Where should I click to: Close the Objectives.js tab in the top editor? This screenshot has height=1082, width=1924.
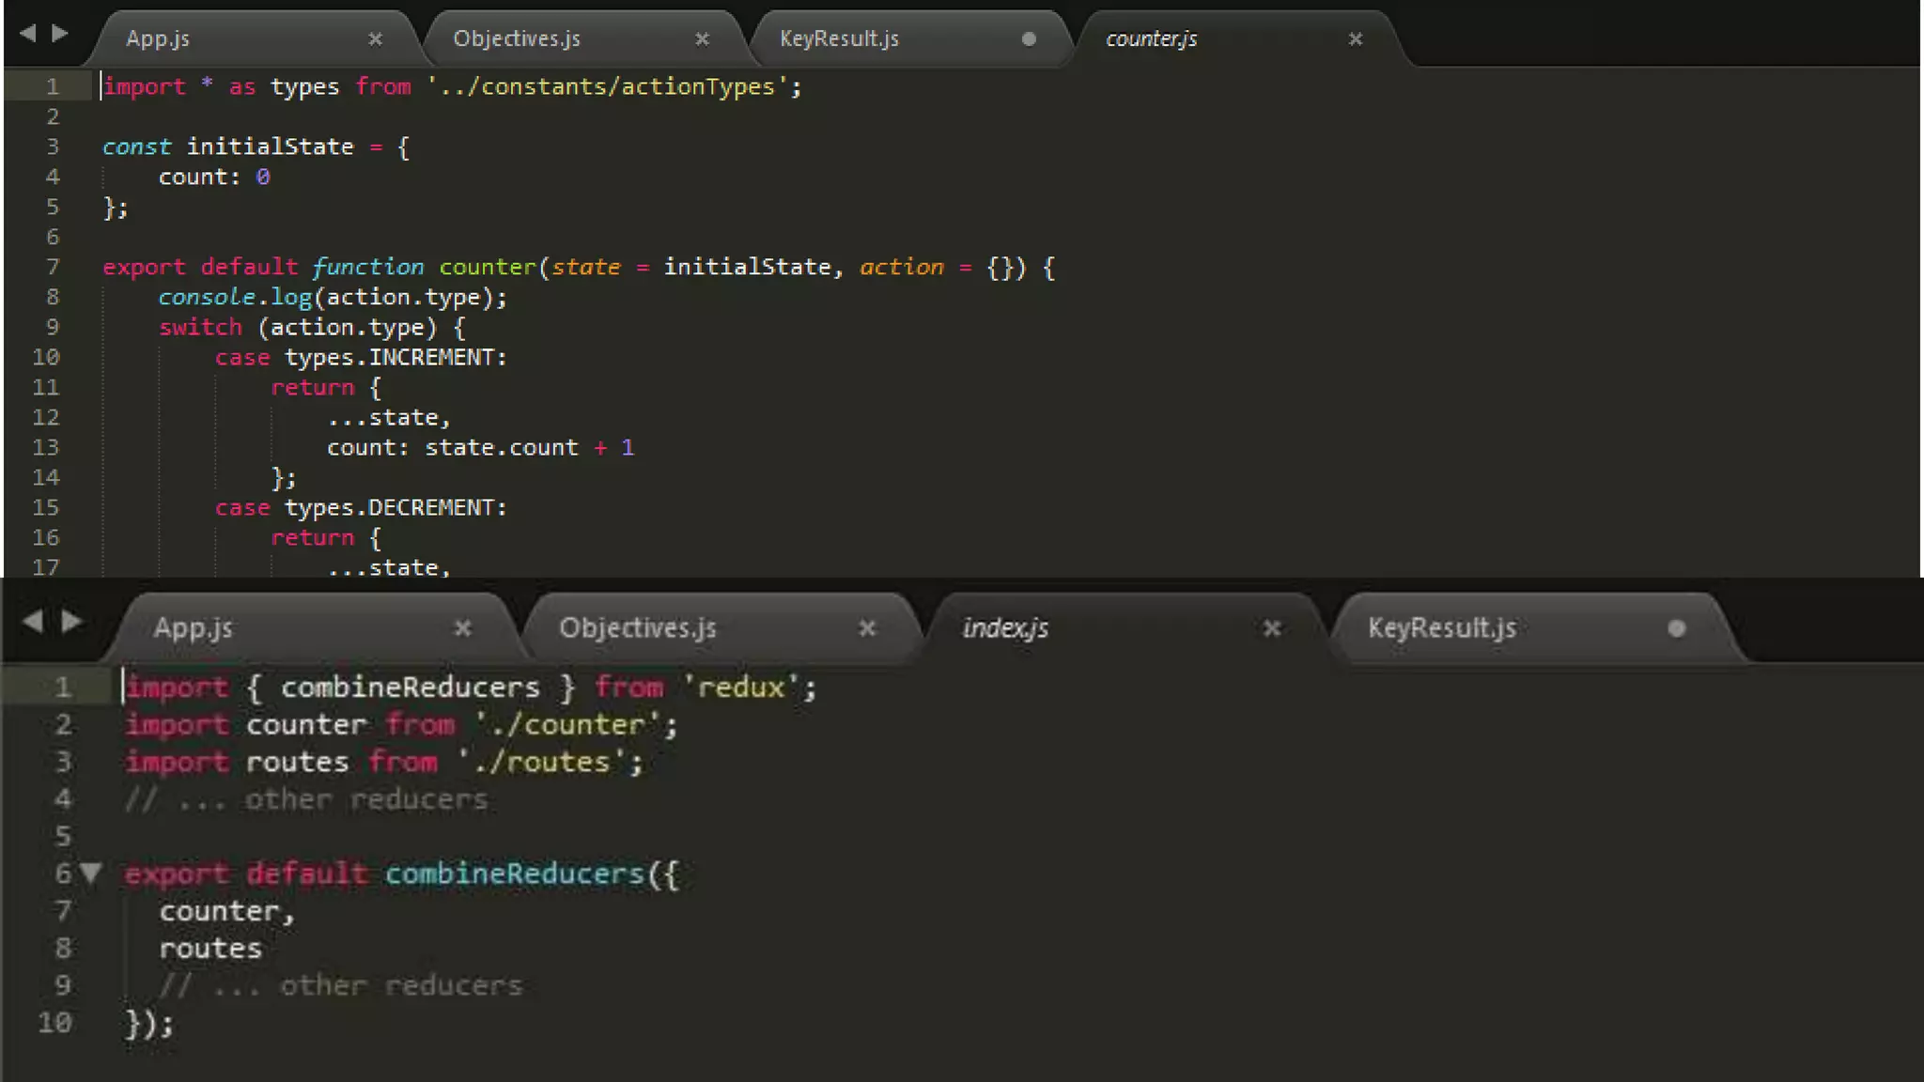[702, 39]
